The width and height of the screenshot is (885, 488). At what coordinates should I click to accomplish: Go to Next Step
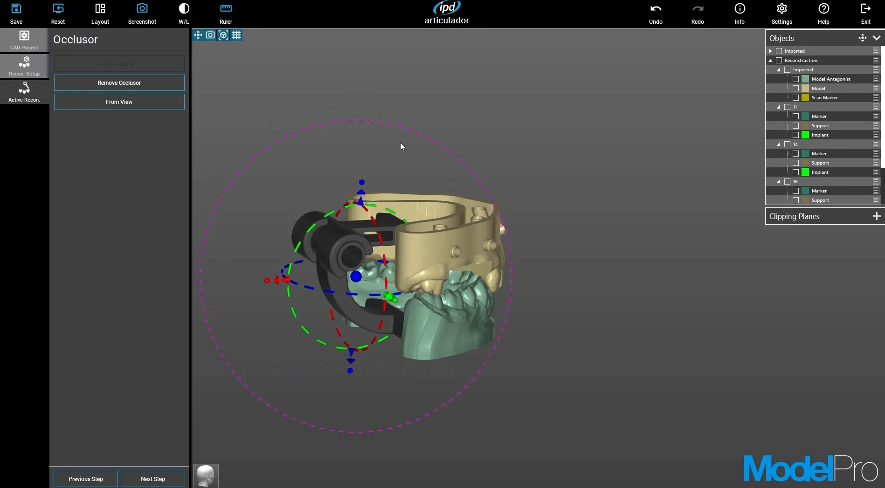click(x=153, y=479)
